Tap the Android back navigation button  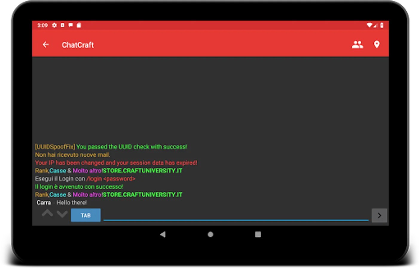pos(163,234)
